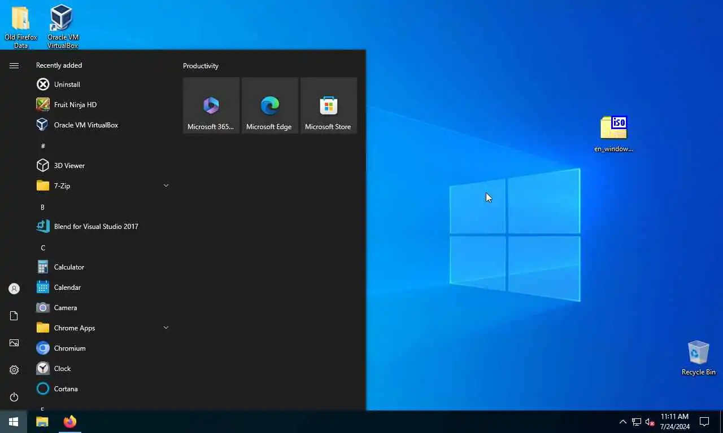
Task: Open the notification center icon
Action: point(704,422)
